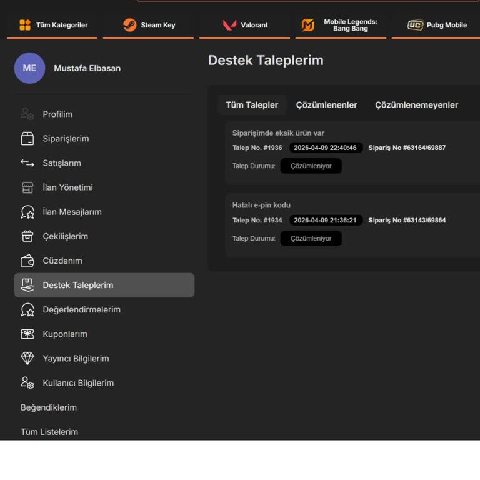Click the Destek Taleplerim hand icon
The width and height of the screenshot is (480, 480).
tap(27, 285)
